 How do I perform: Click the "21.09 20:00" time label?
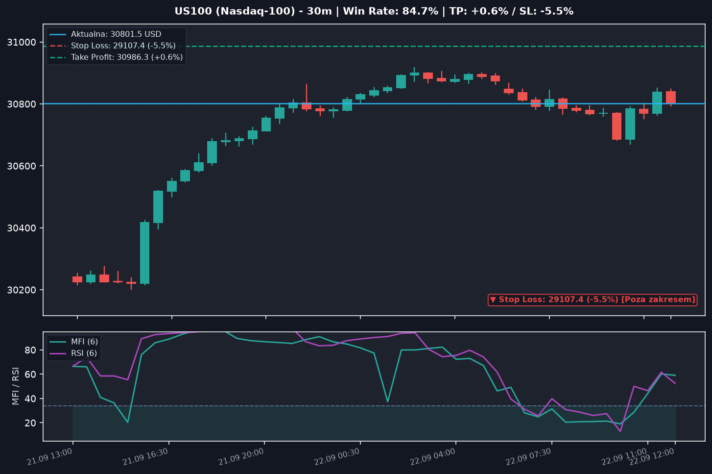(241, 457)
